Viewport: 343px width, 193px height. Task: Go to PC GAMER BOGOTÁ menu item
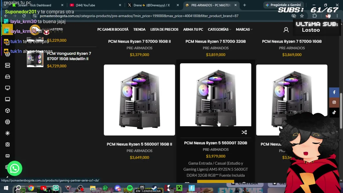coord(113,29)
